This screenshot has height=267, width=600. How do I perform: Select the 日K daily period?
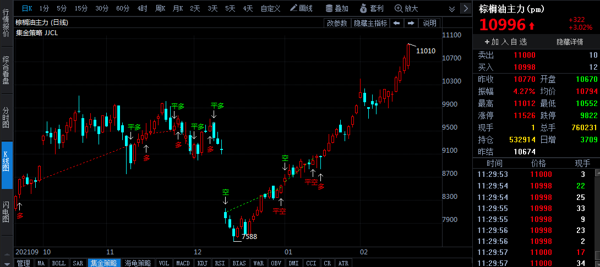tap(27, 8)
